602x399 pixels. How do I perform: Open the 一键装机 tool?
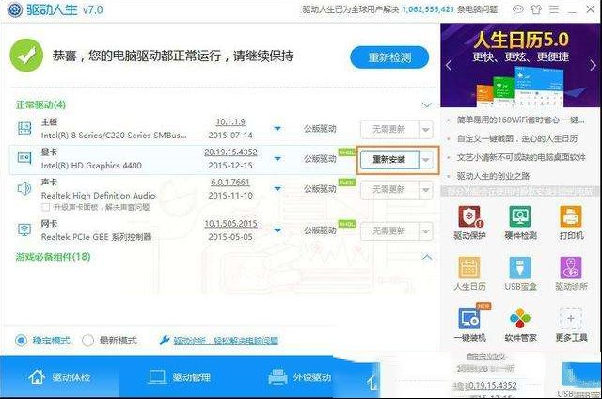[x=469, y=324]
